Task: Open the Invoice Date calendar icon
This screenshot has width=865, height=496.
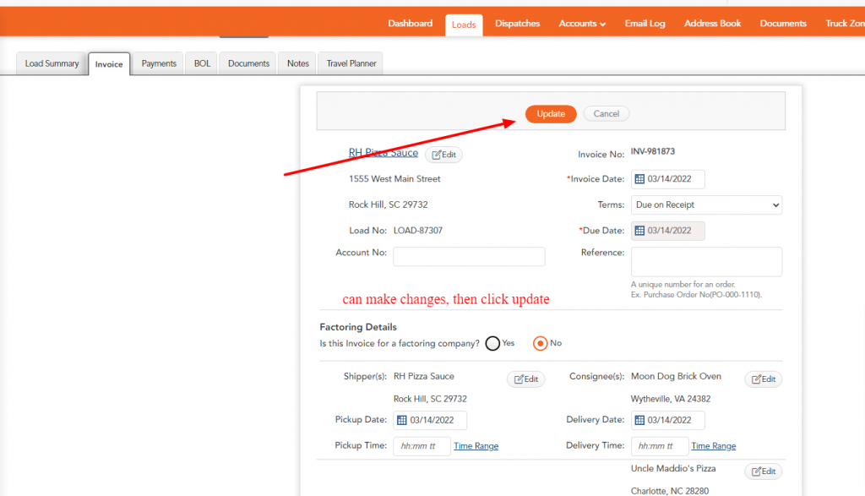Action: coord(639,179)
